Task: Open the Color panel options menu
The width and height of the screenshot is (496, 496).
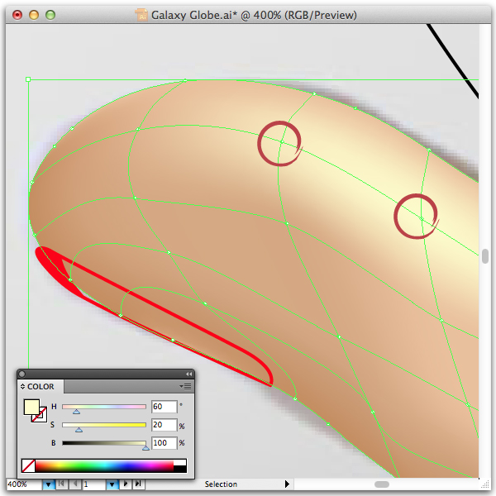Action: (x=186, y=387)
